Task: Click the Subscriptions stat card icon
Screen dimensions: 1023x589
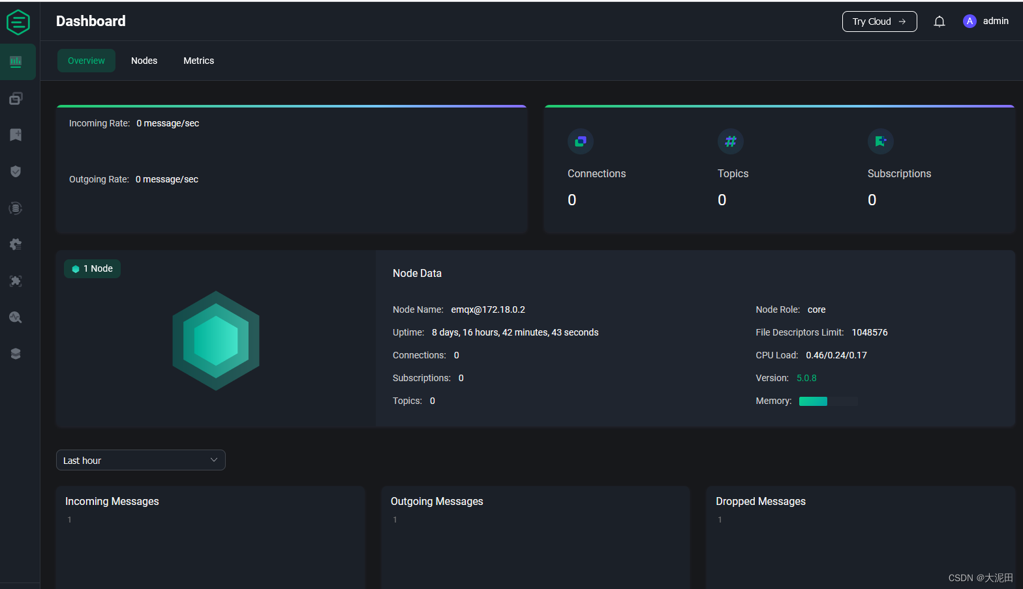Action: 881,141
